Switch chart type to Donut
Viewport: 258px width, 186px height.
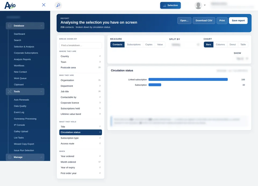(x=232, y=45)
